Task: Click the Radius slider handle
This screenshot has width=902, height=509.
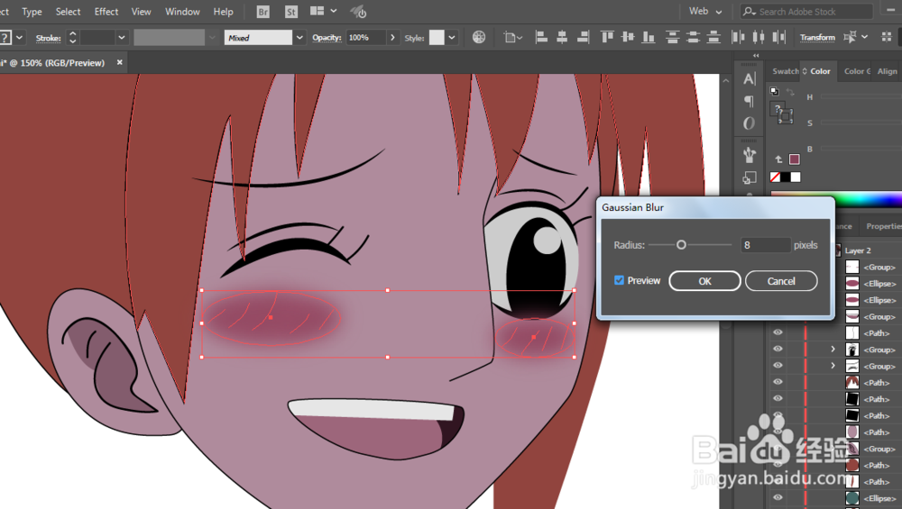Action: point(681,245)
